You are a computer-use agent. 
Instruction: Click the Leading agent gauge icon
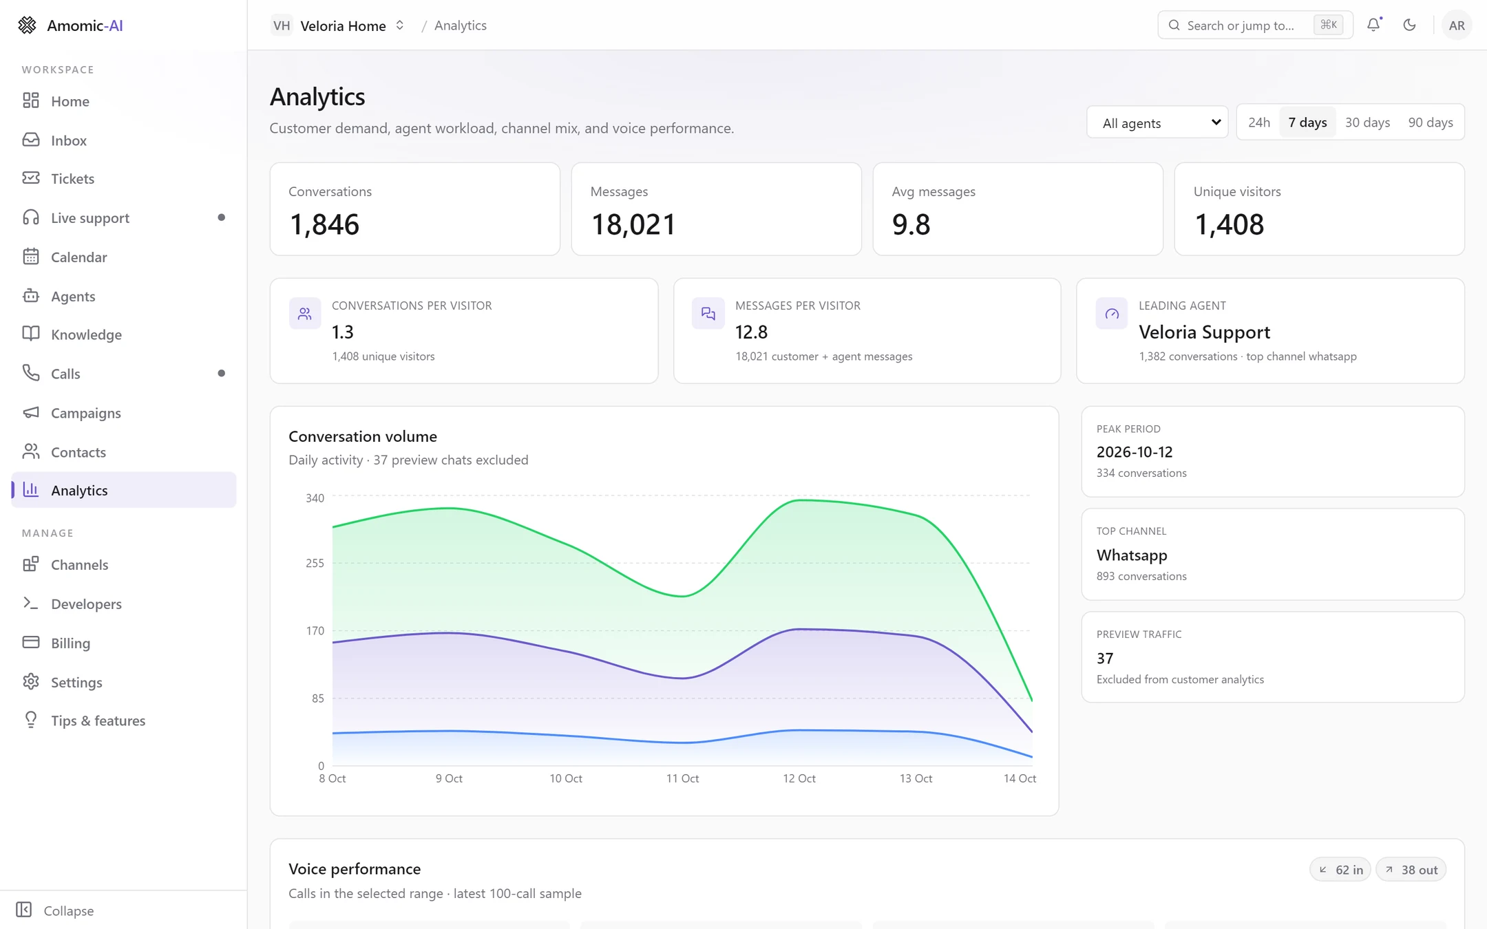point(1112,314)
